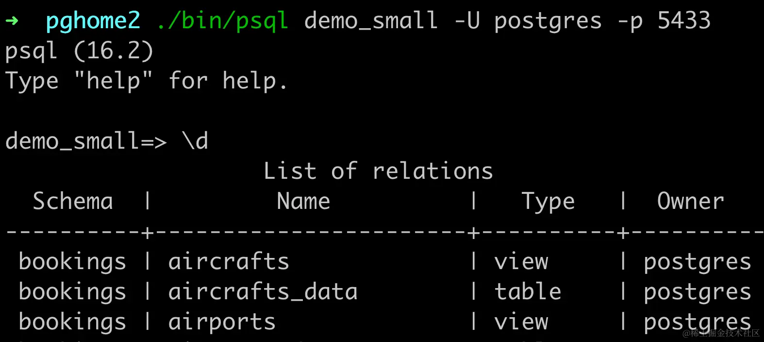Click the 'Owner' column header

[690, 201]
